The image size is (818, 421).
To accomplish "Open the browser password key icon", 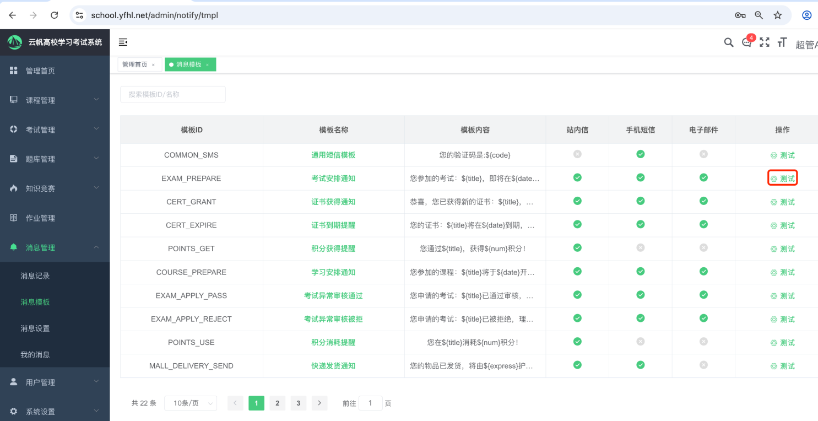I will tap(740, 15).
